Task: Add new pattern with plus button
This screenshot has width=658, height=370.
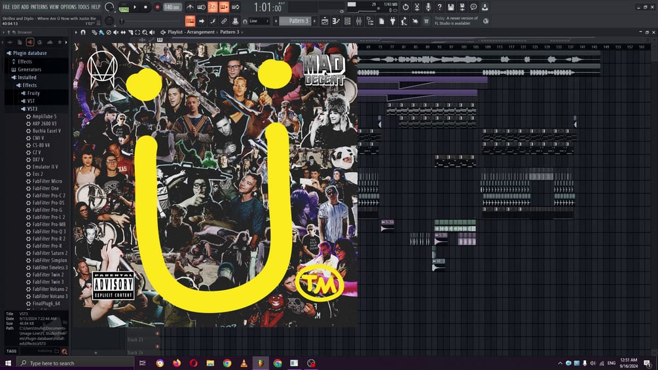Action: (314, 21)
